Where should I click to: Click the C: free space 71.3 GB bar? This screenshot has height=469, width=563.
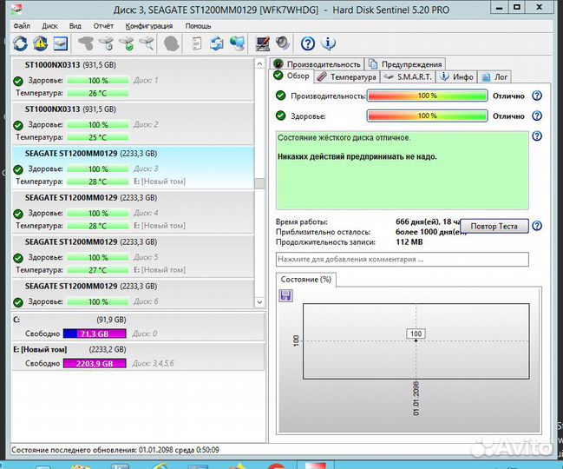95,334
